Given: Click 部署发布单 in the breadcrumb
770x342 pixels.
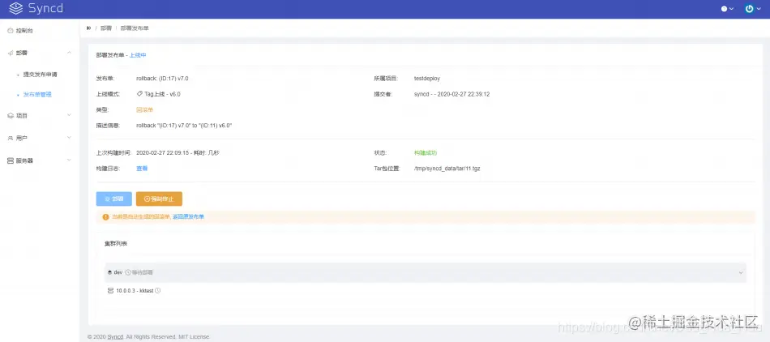Looking at the screenshot, I should click(x=135, y=28).
